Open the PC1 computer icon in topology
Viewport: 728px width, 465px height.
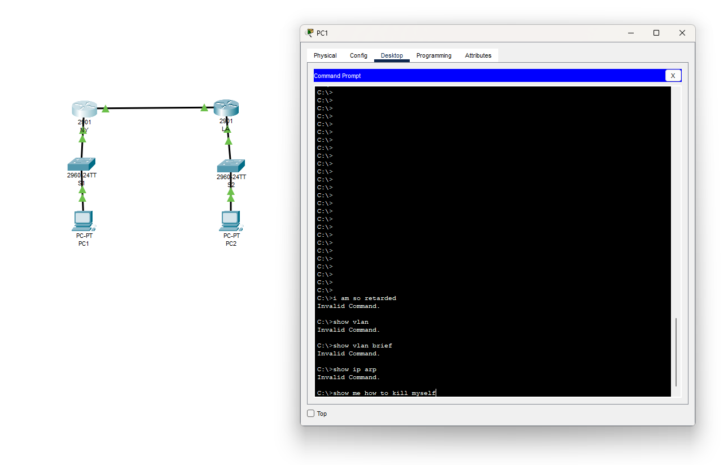pos(84,221)
